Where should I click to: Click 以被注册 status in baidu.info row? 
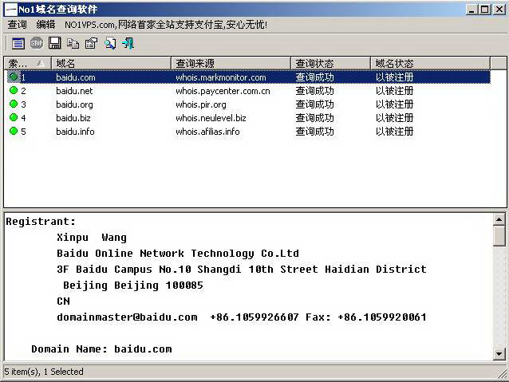coord(394,131)
